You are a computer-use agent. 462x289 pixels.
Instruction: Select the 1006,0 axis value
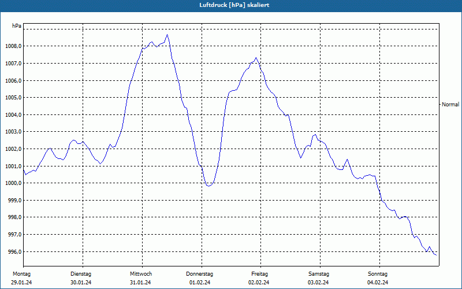click(x=13, y=80)
